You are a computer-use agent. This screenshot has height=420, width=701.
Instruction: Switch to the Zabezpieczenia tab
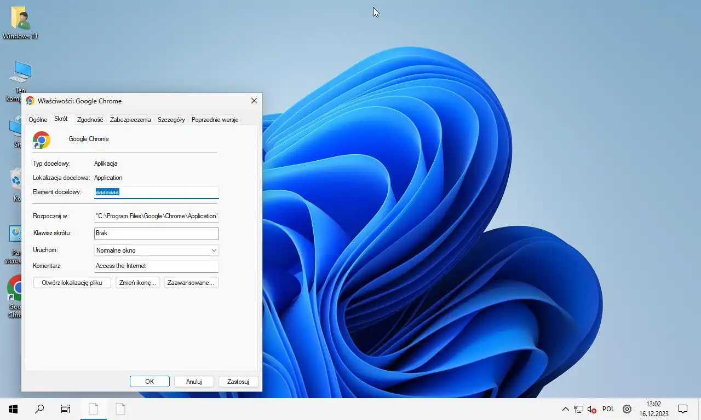click(130, 120)
